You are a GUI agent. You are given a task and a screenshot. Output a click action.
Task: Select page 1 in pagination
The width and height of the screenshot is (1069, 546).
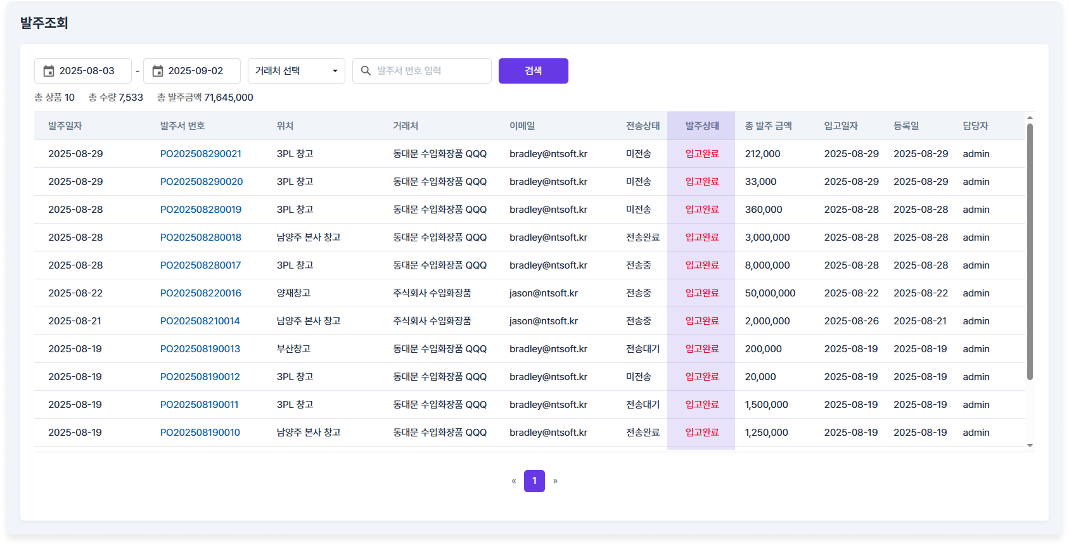534,481
